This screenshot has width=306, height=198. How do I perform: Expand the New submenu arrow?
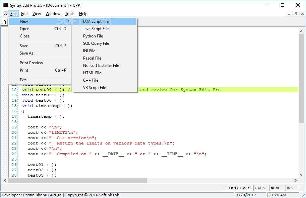[x=68, y=21]
